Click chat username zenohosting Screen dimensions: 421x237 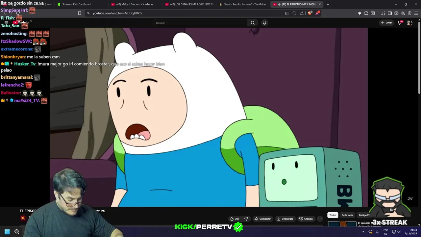tap(14, 34)
